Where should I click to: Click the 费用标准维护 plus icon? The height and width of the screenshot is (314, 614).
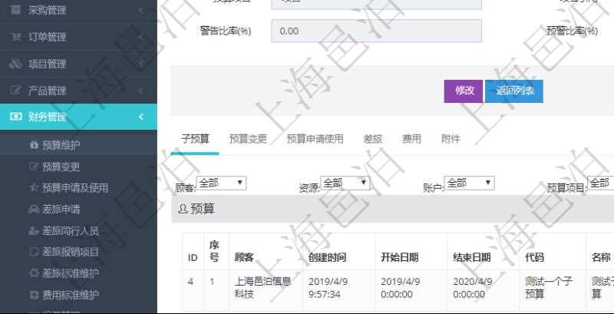click(x=33, y=295)
